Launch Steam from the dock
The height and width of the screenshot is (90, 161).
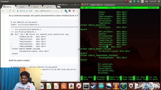tap(93, 86)
